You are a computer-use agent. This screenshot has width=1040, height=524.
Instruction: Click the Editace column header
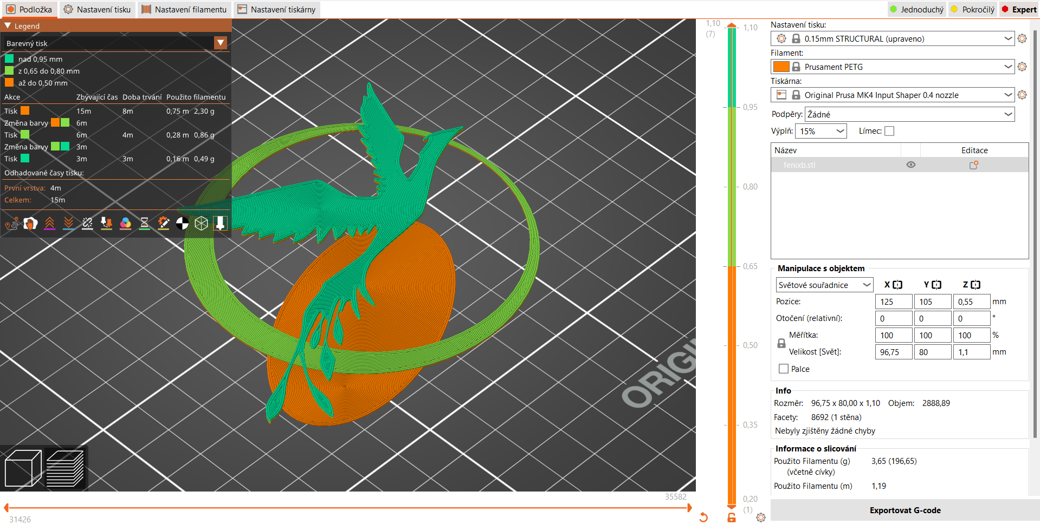coord(974,150)
